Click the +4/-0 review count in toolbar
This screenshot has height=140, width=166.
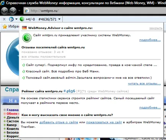pyautogui.click(x=30, y=19)
